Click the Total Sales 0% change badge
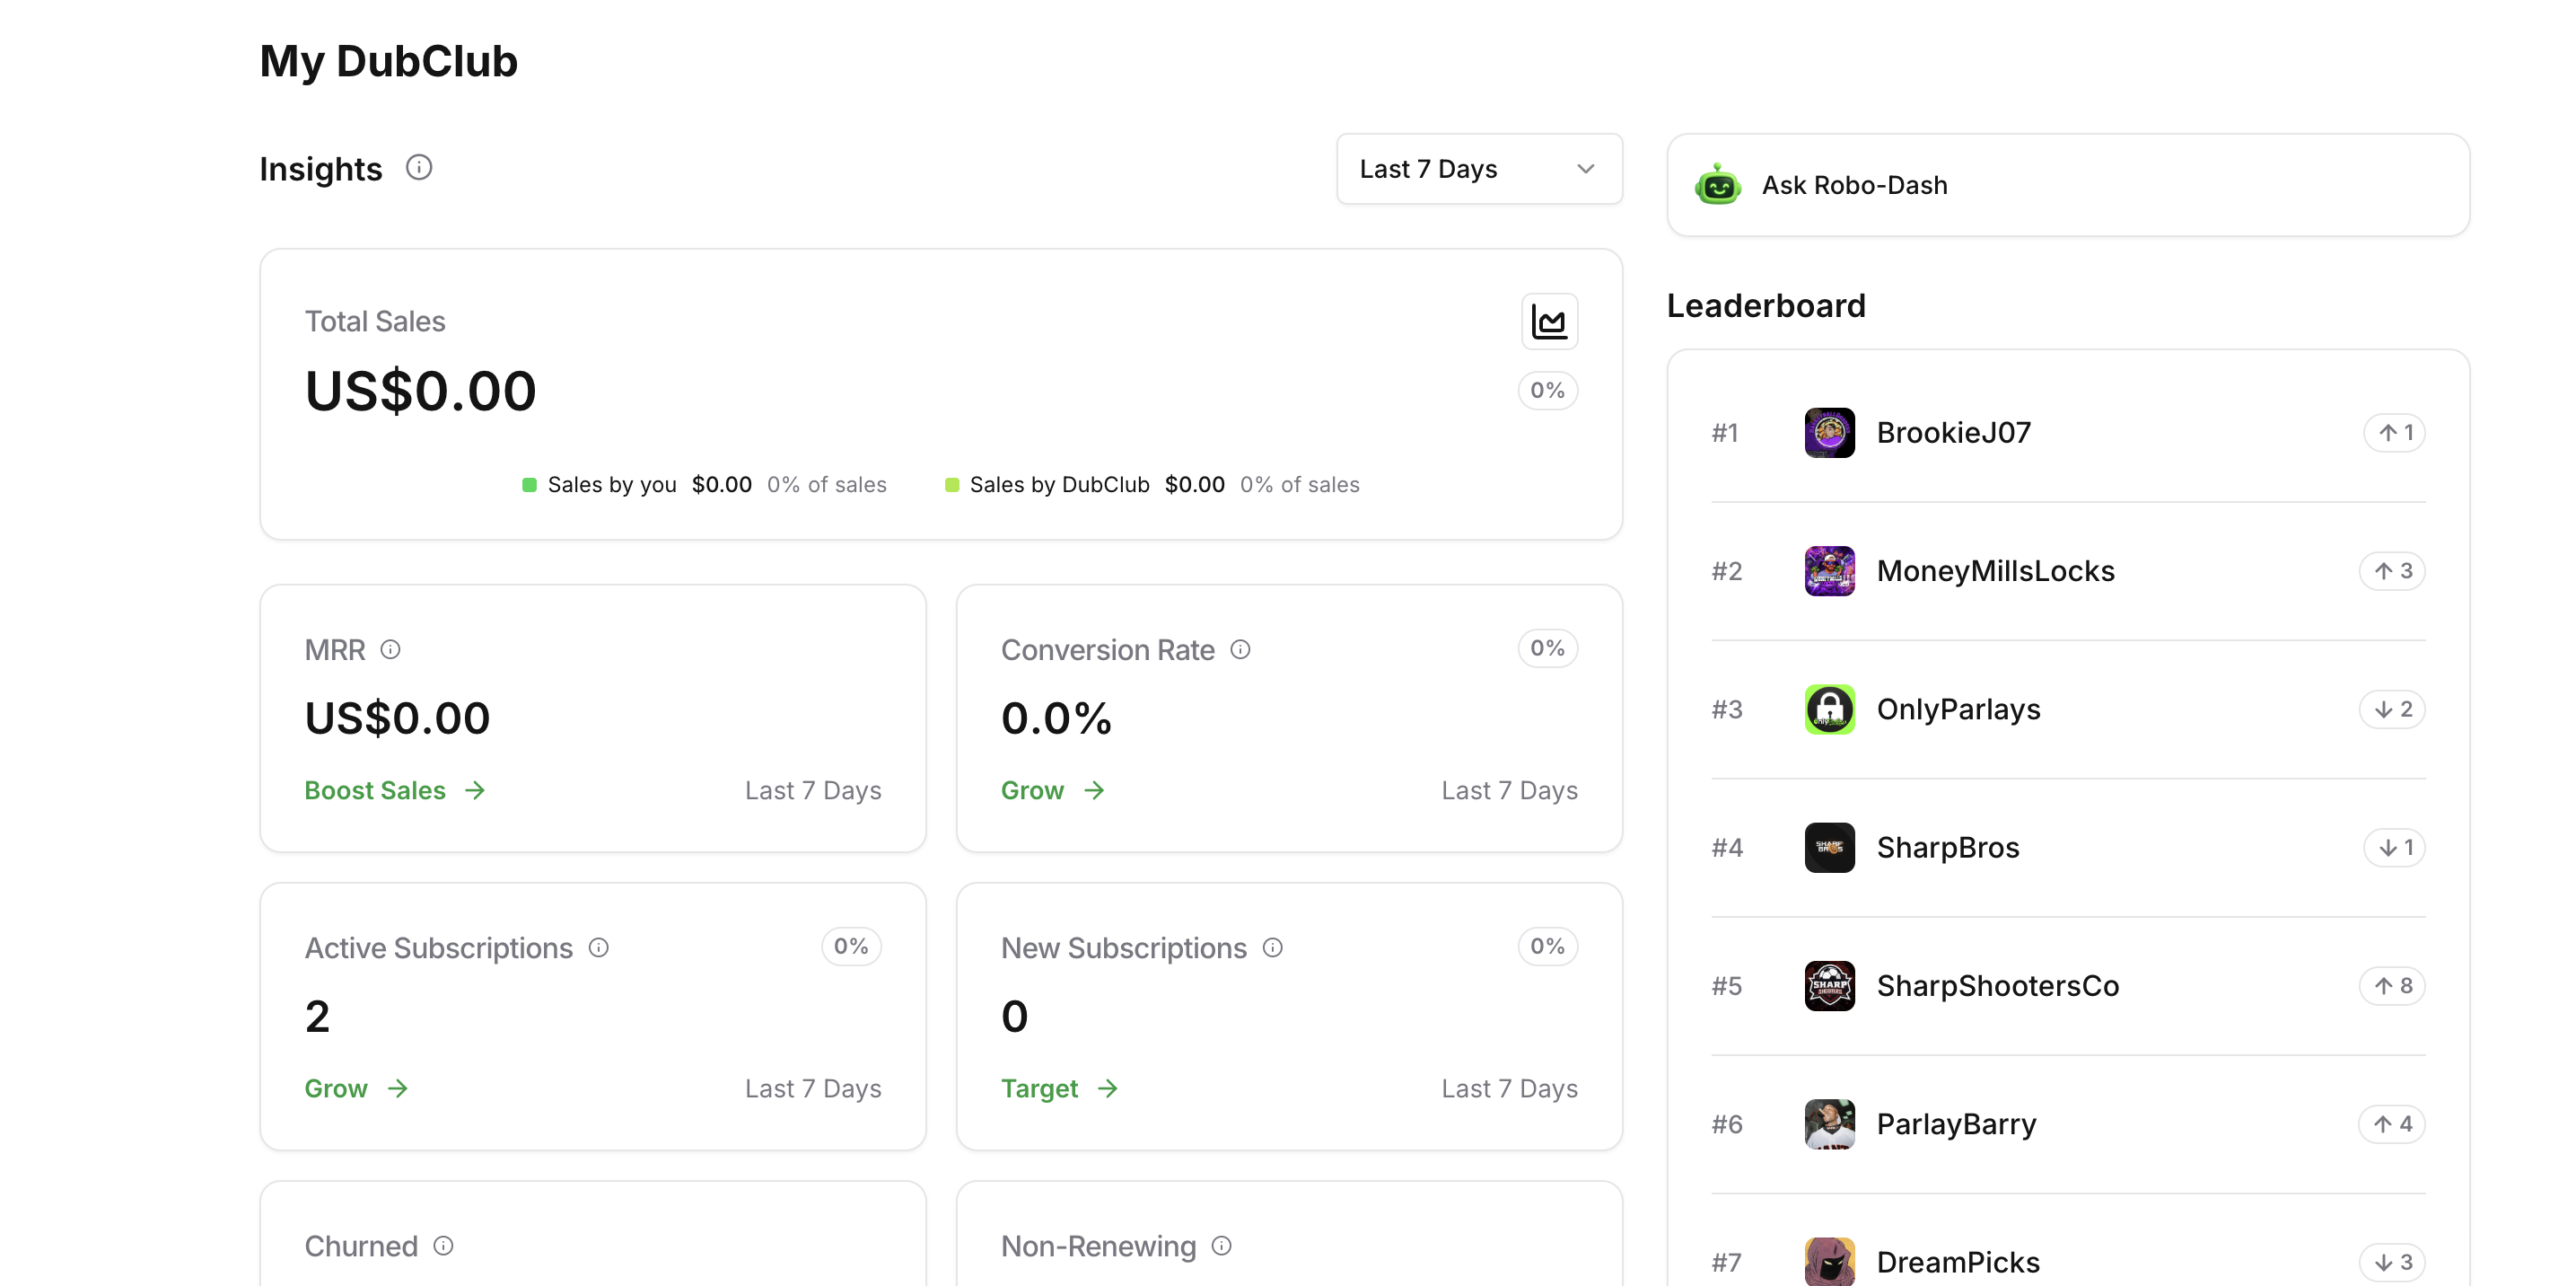The width and height of the screenshot is (2576, 1286). 1547,391
